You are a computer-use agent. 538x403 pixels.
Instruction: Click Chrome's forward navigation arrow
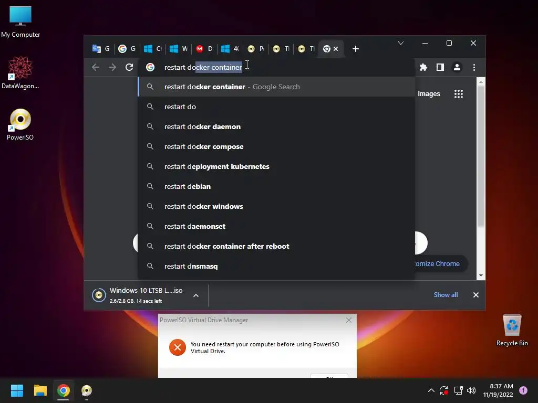pyautogui.click(x=112, y=67)
